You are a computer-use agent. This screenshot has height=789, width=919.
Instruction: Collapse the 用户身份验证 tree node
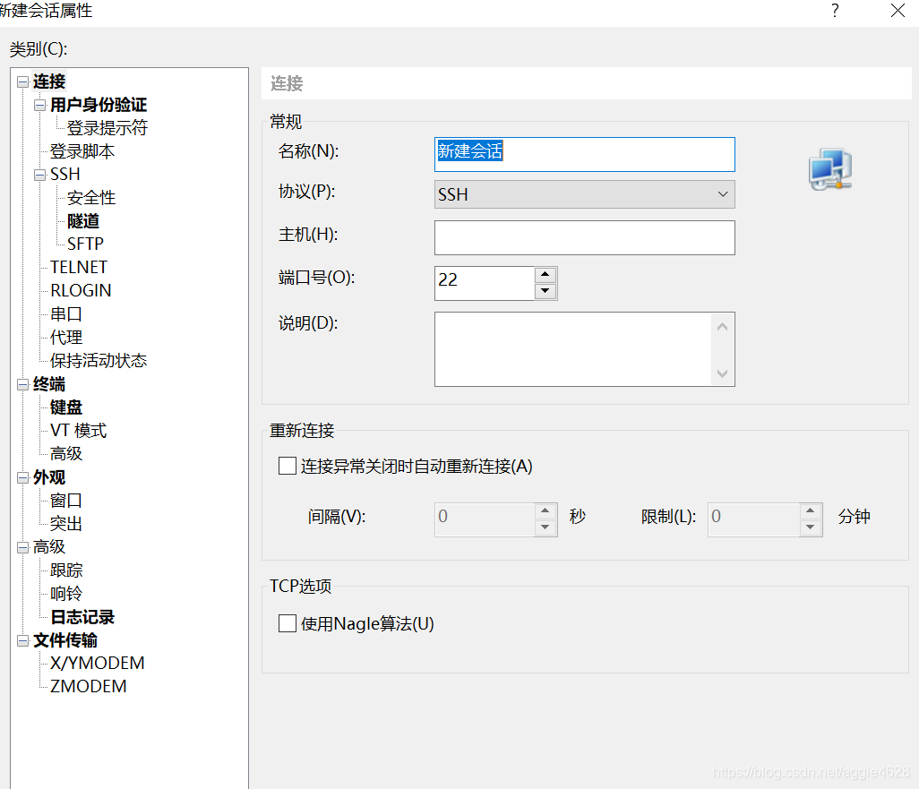coord(39,106)
